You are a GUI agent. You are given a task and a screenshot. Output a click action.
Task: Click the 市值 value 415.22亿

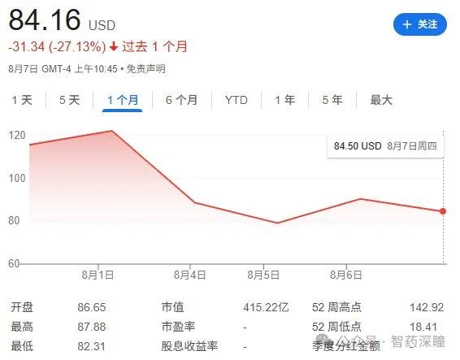point(266,307)
